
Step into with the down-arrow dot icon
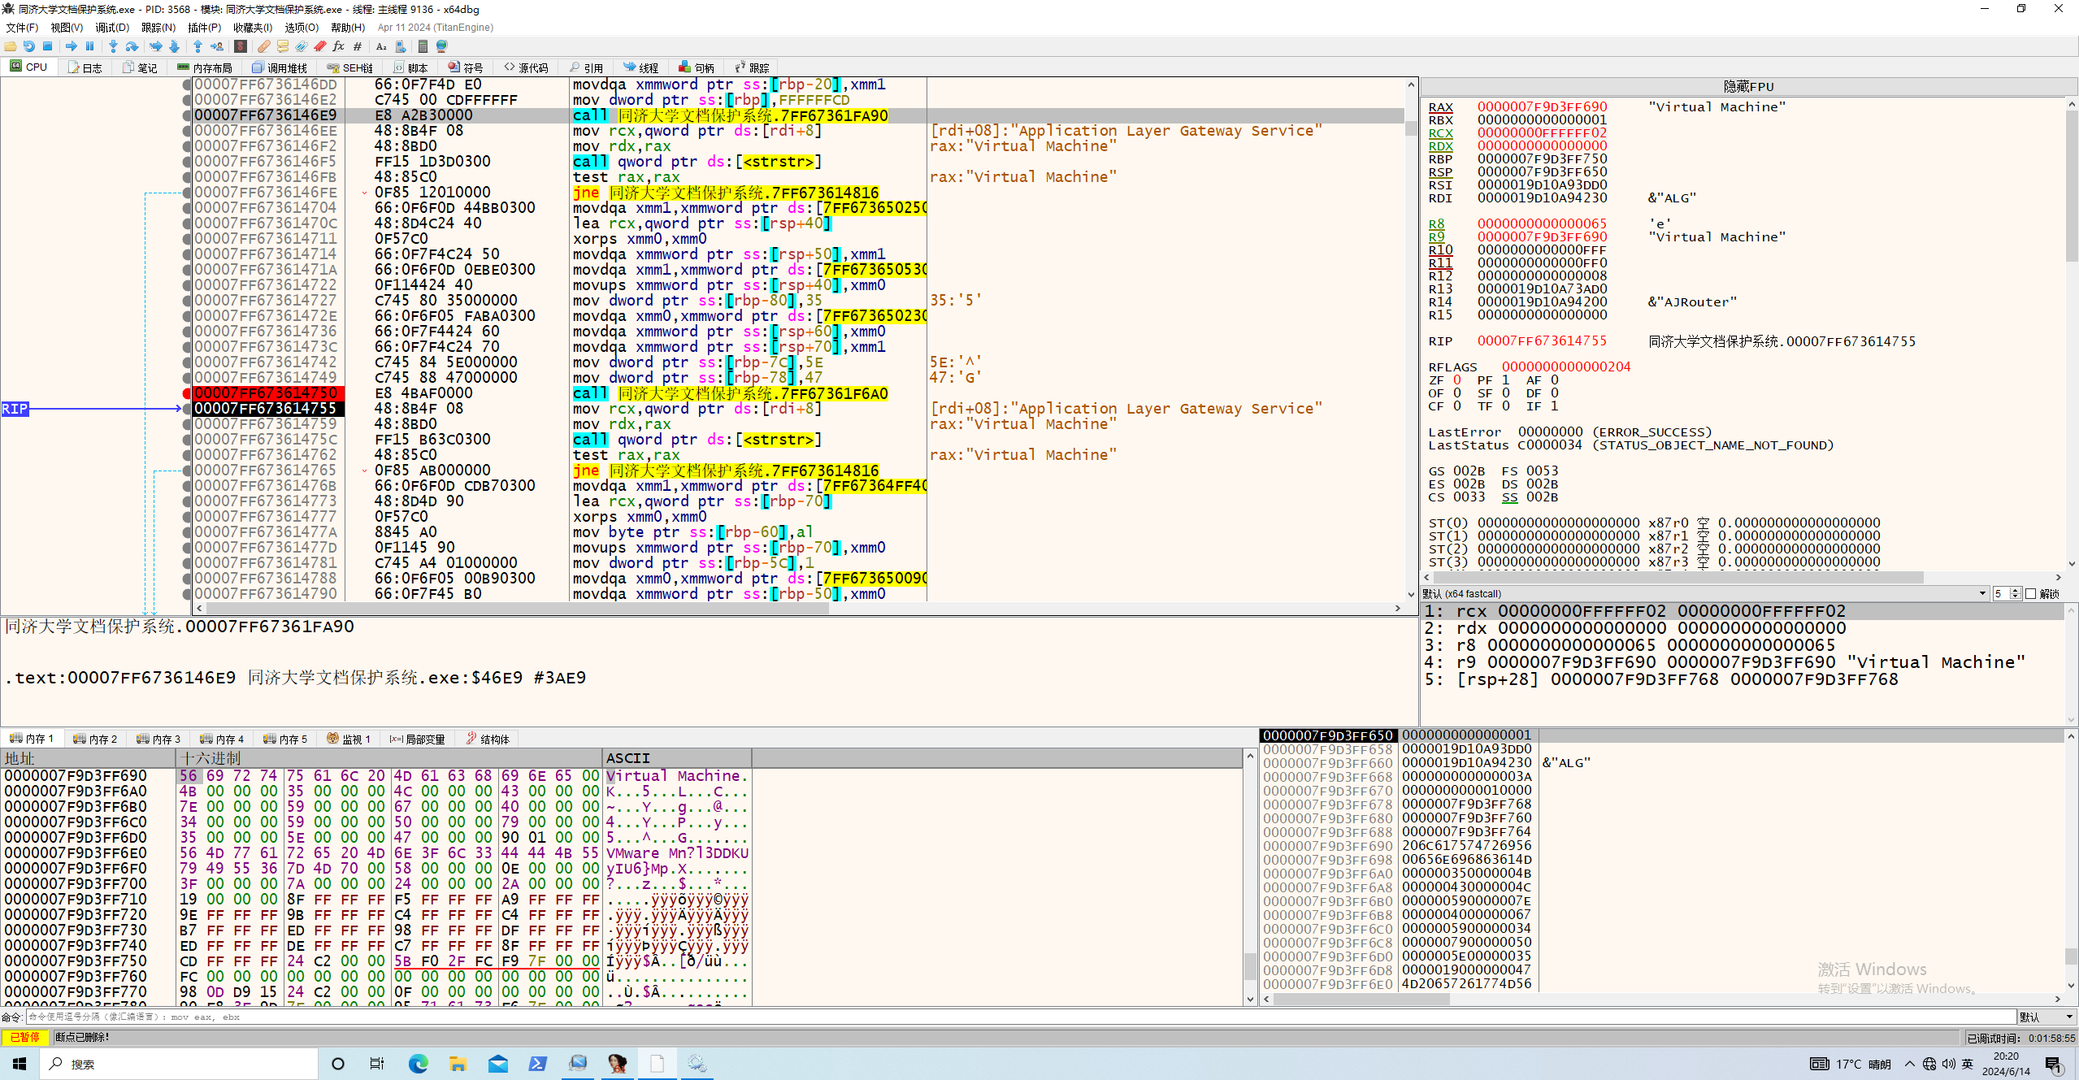[113, 46]
